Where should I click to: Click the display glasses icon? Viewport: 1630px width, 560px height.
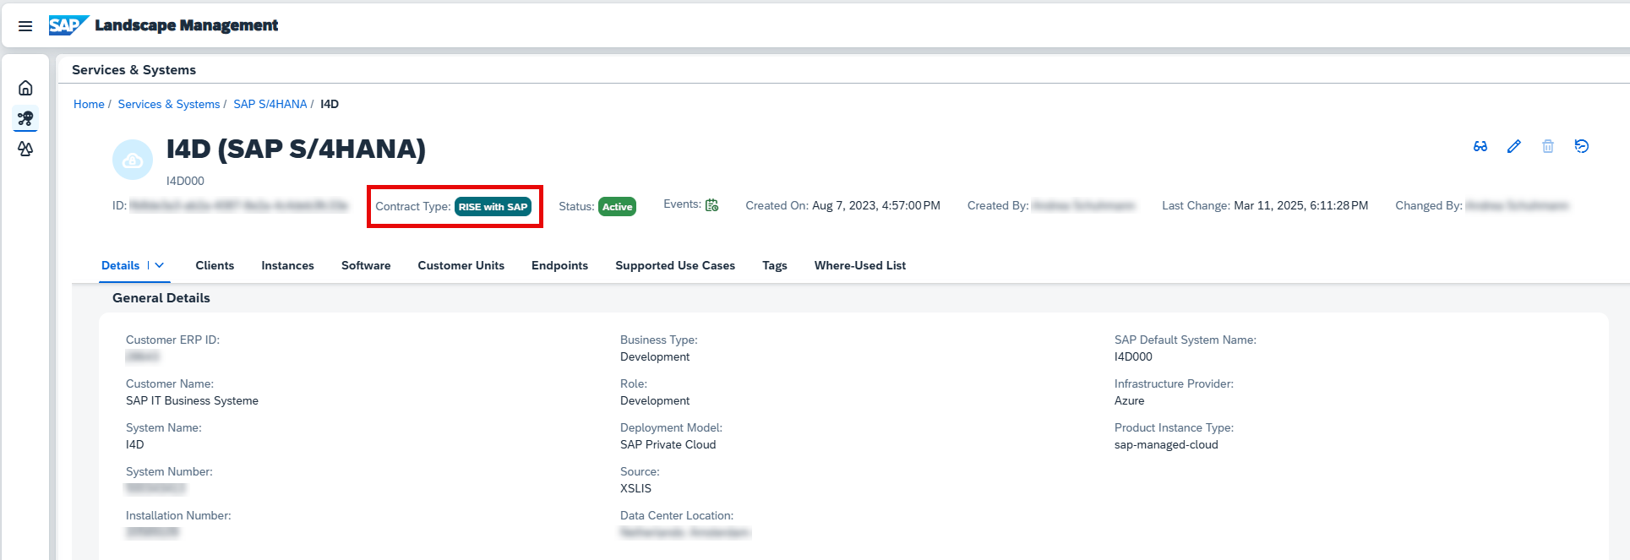click(x=1480, y=146)
